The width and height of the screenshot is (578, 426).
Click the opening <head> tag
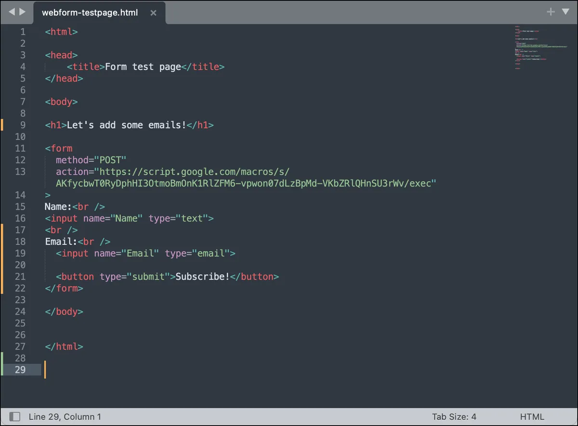pos(61,55)
